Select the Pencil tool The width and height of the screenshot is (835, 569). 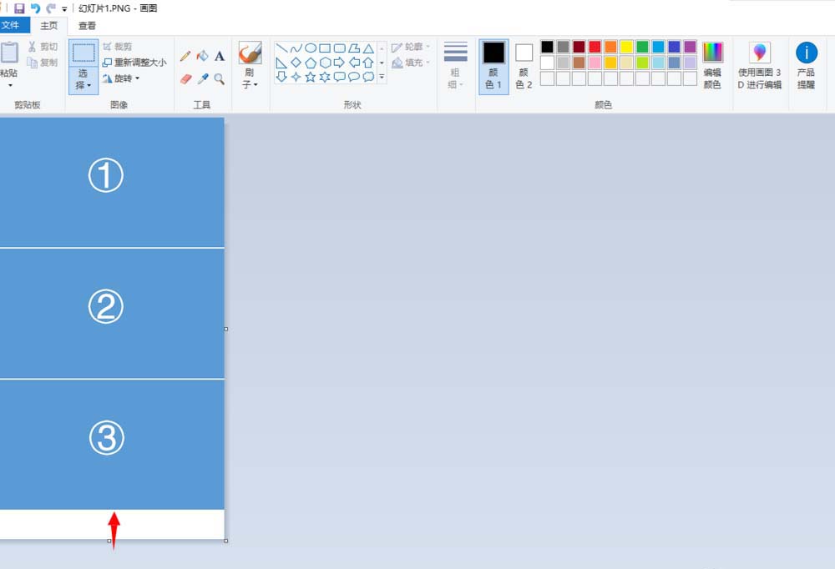click(x=185, y=56)
